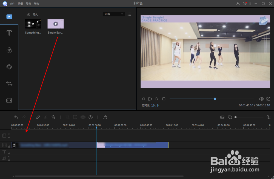Image resolution: width=274 pixels, height=179 pixels.
Task: Enter fullscreen preview mode
Action: tap(268, 99)
